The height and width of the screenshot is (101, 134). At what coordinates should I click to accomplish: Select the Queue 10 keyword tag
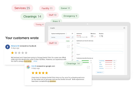tap(65, 8)
